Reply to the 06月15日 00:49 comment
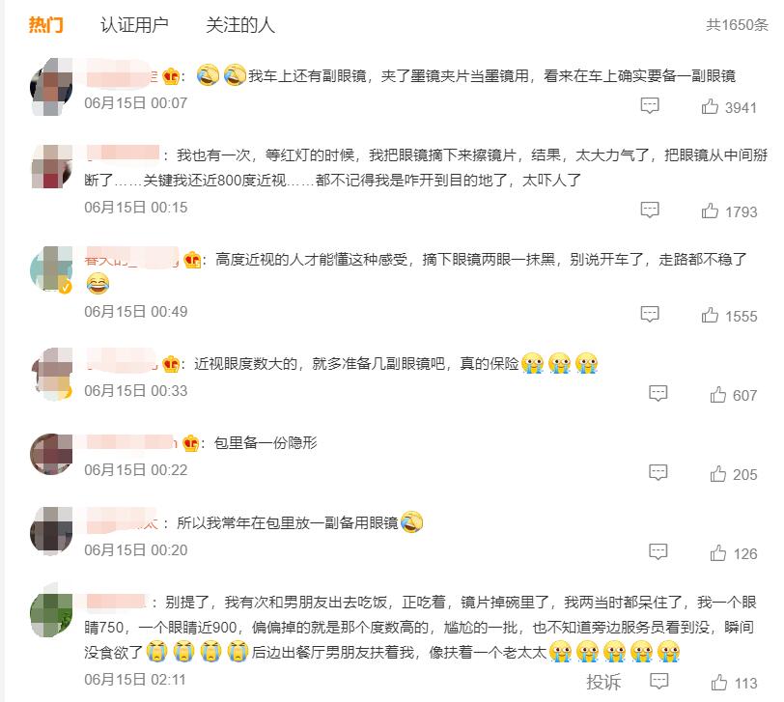 click(x=650, y=314)
